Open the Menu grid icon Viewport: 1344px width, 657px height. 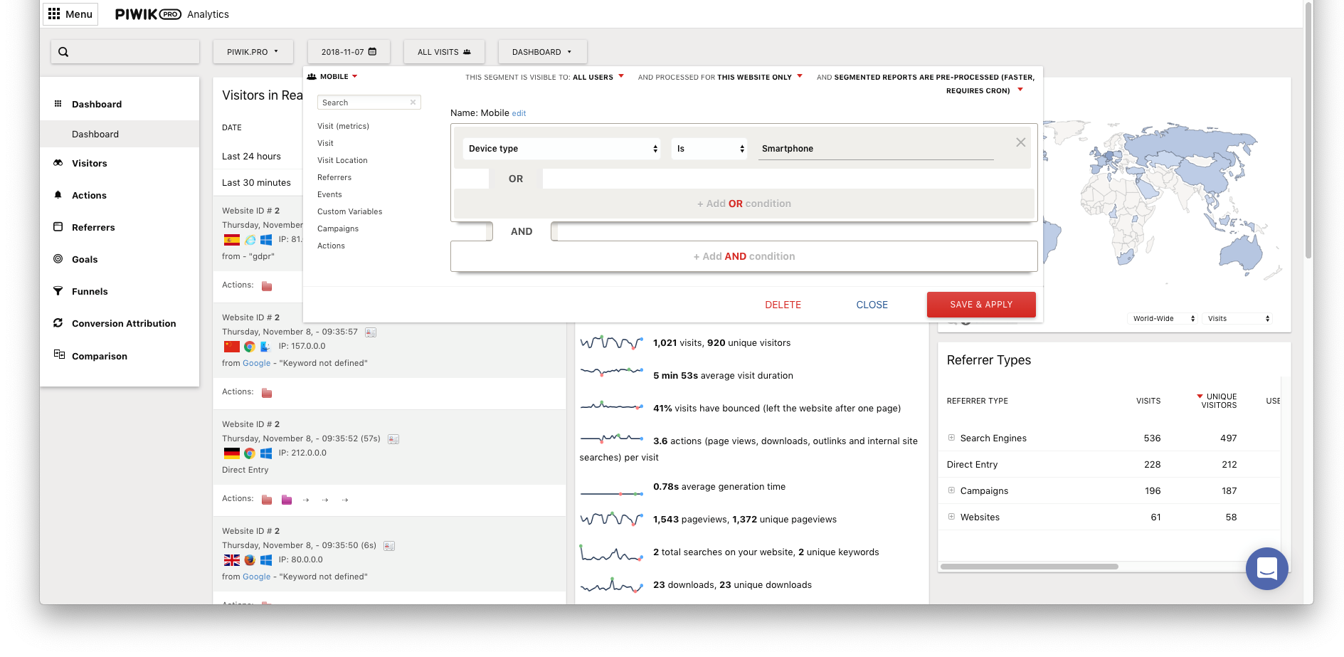54,14
